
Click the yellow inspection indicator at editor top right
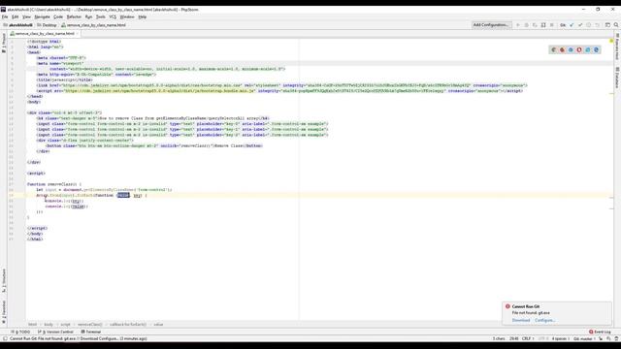pyautogui.click(x=611, y=41)
